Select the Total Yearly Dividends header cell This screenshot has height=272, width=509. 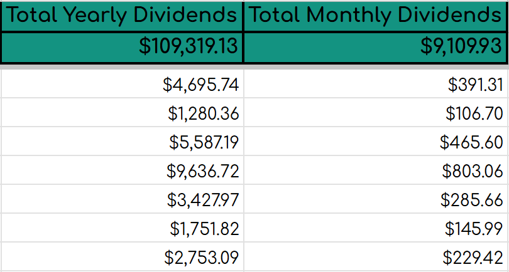(x=123, y=16)
